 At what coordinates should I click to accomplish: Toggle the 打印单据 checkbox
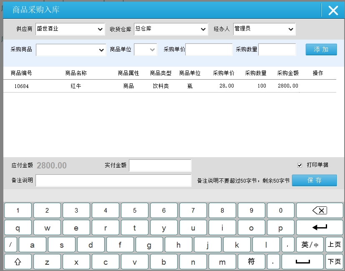click(300, 165)
